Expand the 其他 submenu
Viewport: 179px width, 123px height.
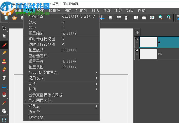point(61,89)
